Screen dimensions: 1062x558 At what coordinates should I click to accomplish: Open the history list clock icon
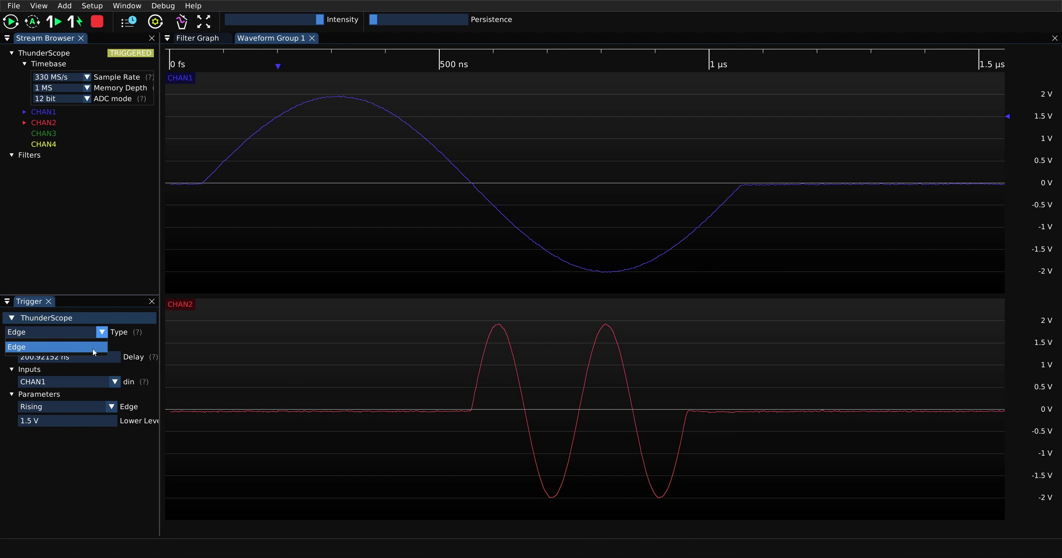[x=129, y=22]
